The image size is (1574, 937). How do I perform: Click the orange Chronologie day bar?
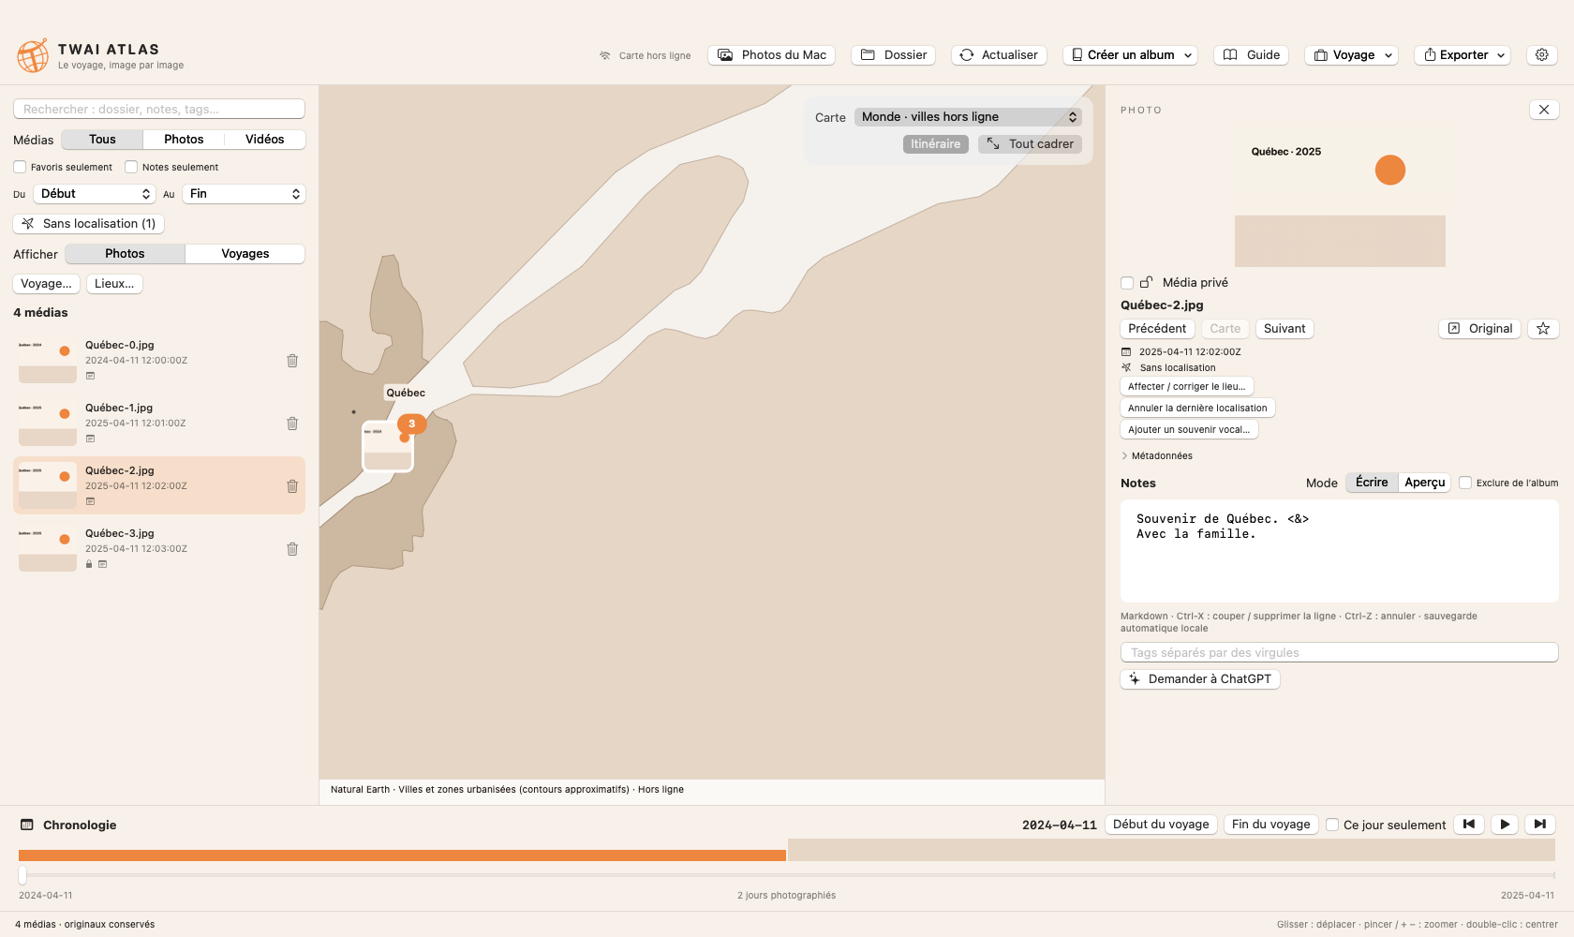pos(402,855)
